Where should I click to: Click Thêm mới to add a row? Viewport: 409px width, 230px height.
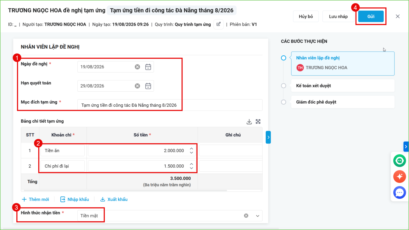click(x=36, y=199)
